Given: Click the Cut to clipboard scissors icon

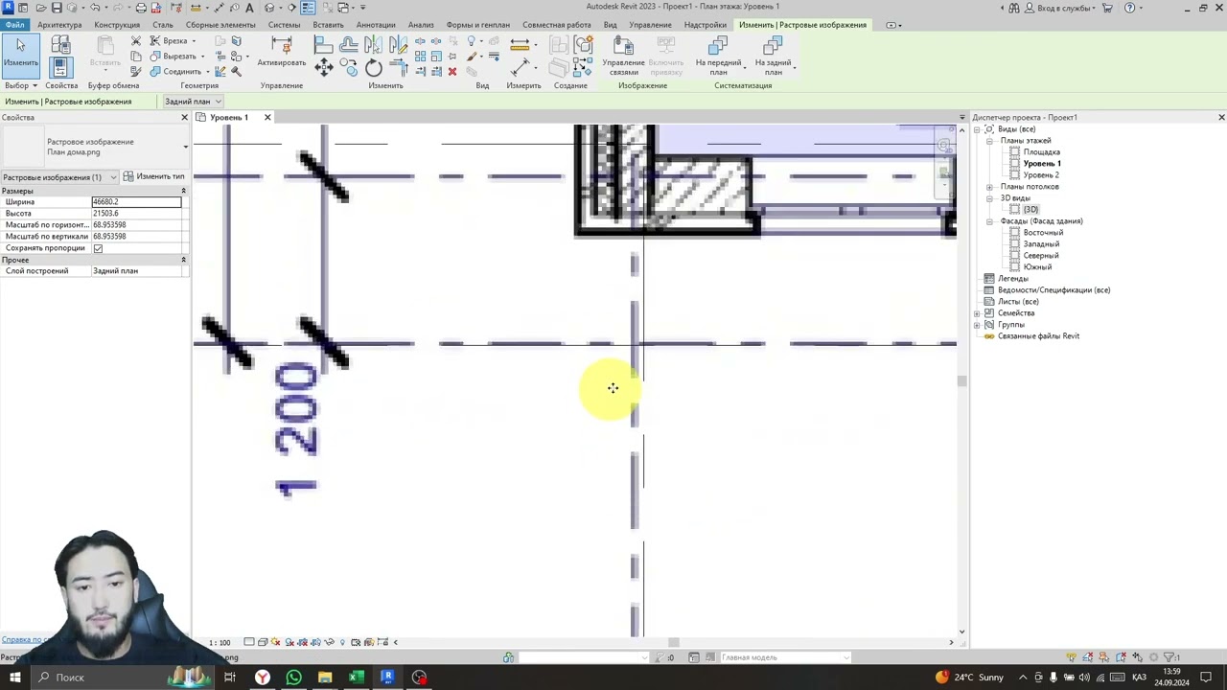Looking at the screenshot, I should click(x=136, y=41).
